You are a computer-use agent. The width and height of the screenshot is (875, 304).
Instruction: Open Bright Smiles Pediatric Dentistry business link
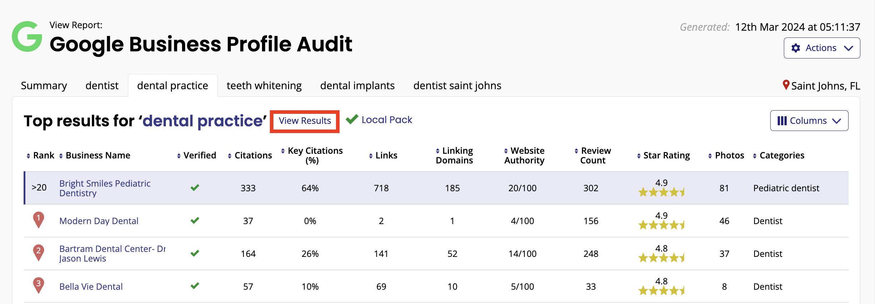pyautogui.click(x=105, y=188)
